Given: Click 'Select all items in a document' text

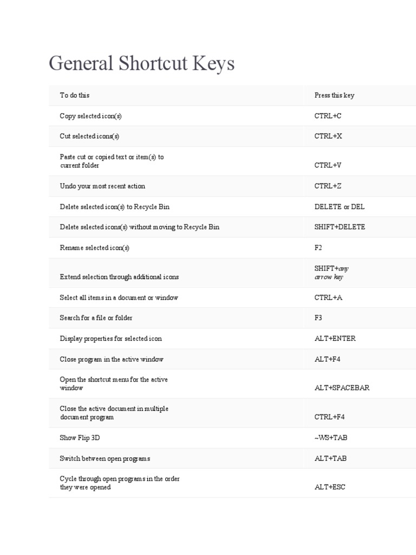Looking at the screenshot, I should coord(119,298).
